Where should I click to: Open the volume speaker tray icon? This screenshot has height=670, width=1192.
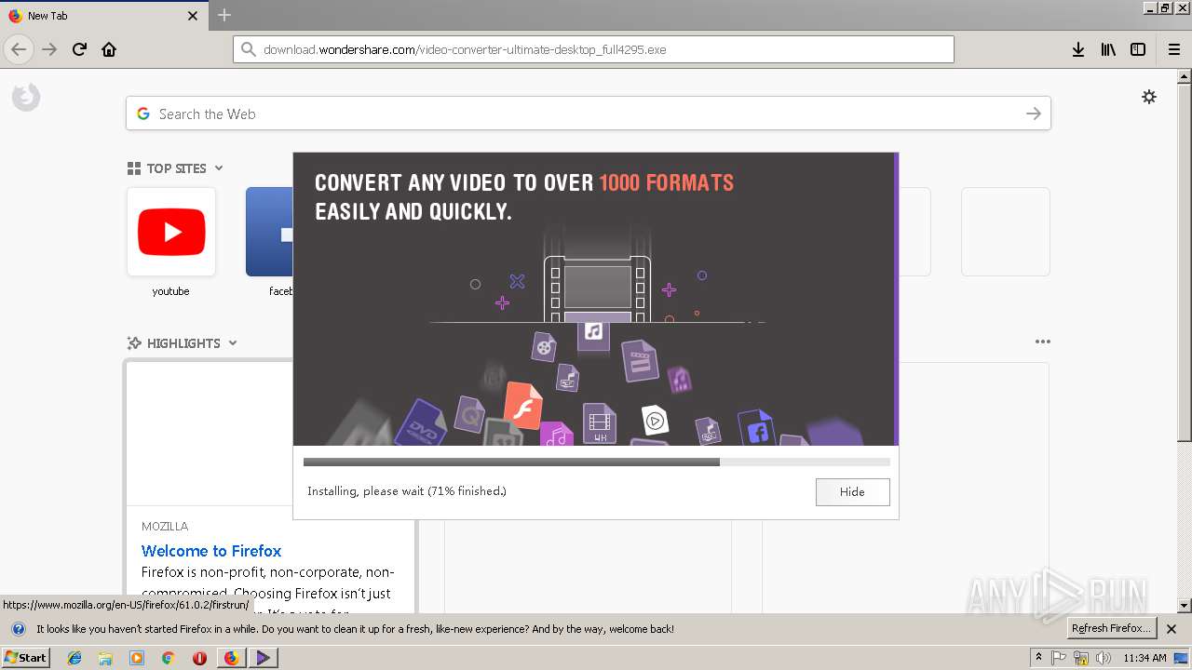(x=1104, y=658)
